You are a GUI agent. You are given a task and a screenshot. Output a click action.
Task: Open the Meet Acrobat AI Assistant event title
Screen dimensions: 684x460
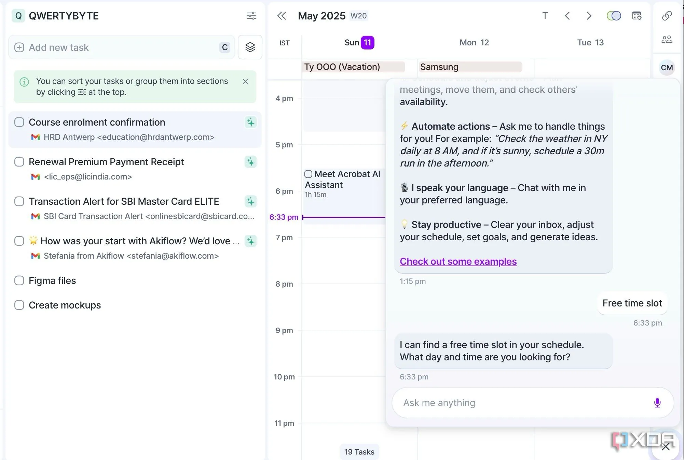(343, 179)
